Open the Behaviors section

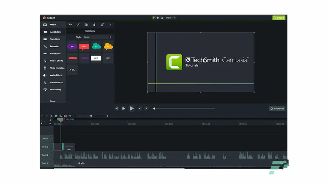coord(53,46)
